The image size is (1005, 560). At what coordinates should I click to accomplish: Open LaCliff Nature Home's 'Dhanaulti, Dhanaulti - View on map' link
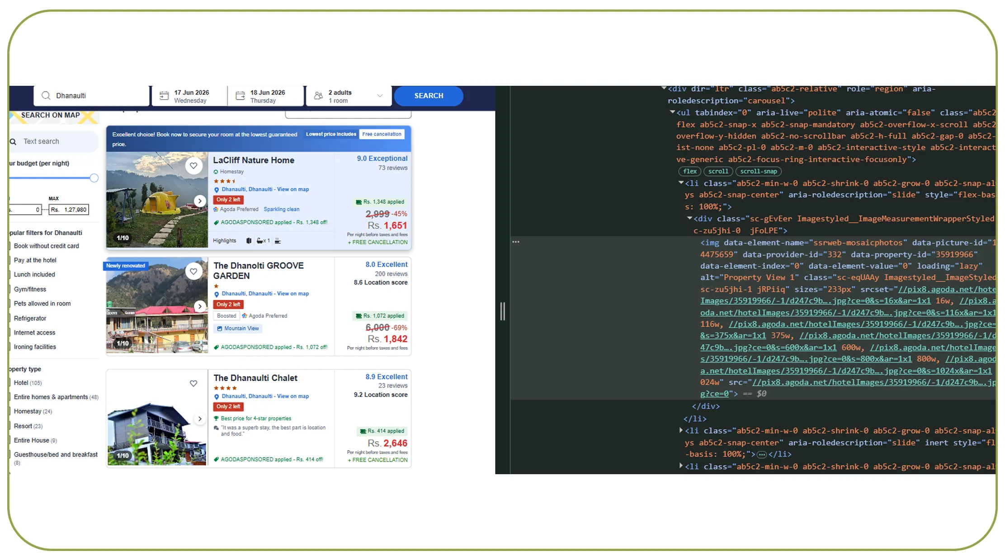[x=265, y=190]
